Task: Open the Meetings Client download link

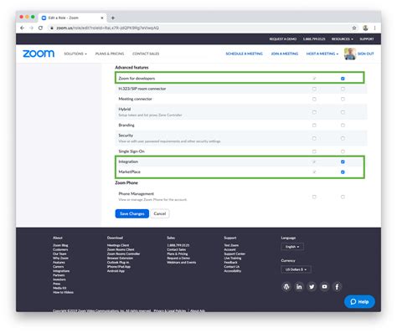Action: tap(118, 245)
